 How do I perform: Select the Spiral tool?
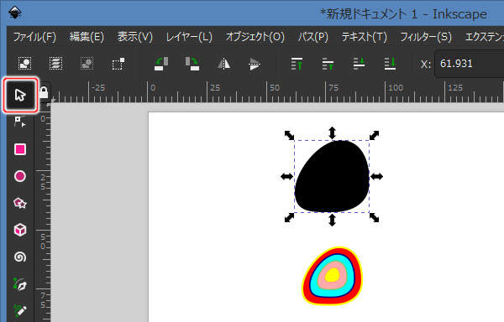[x=20, y=257]
